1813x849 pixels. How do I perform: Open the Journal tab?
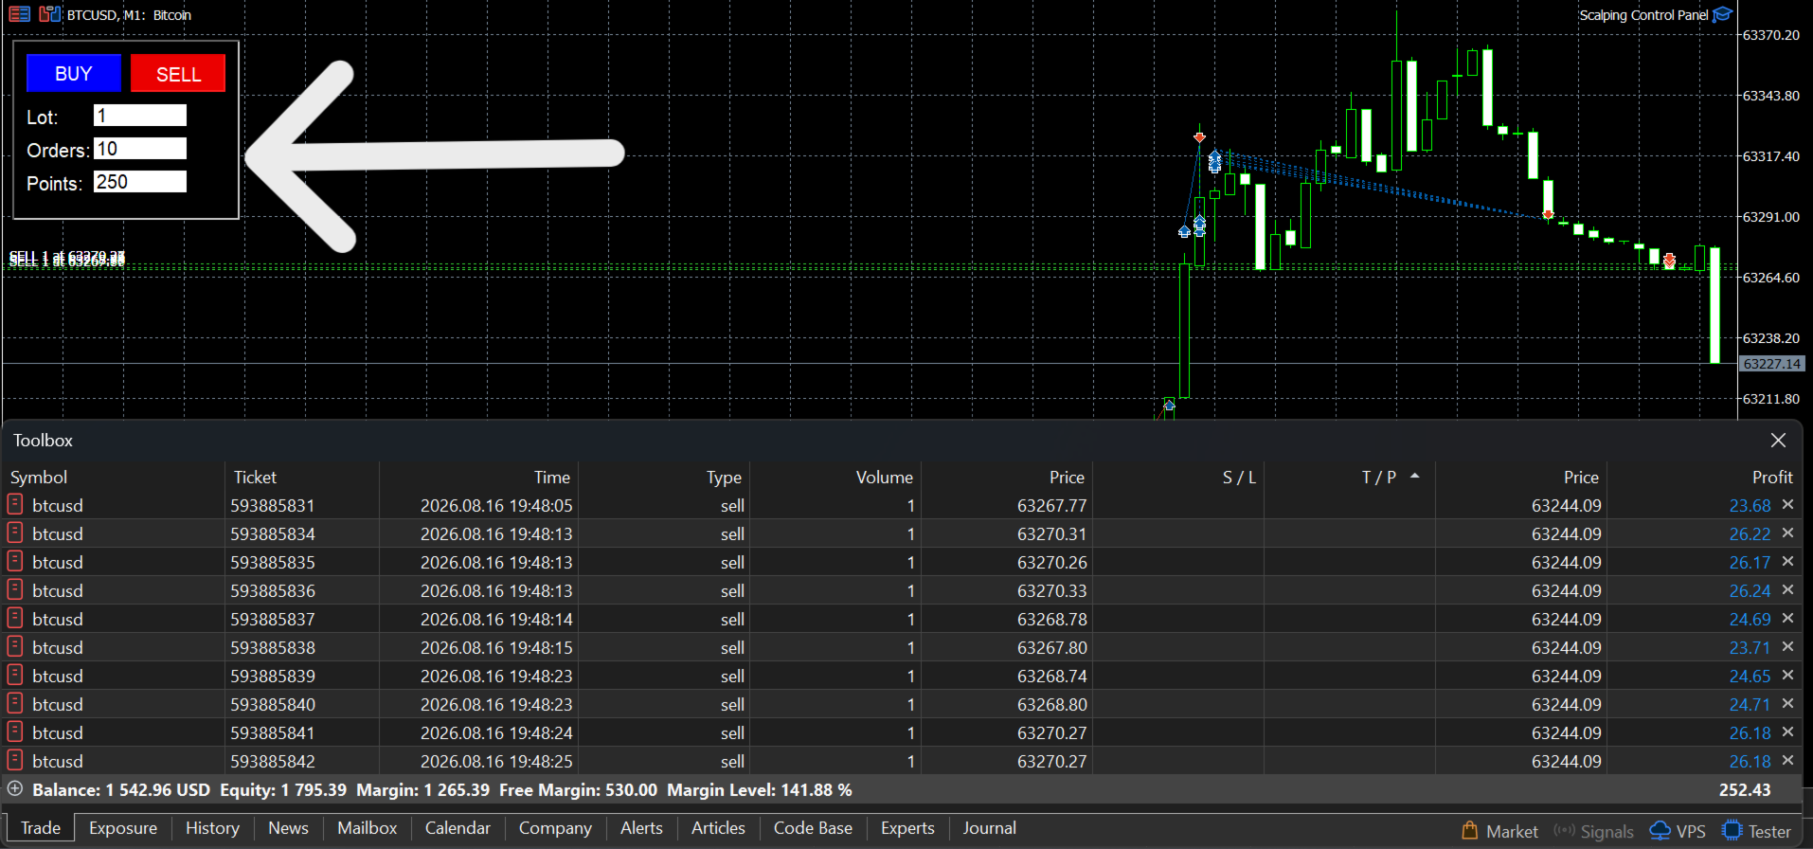point(989,828)
